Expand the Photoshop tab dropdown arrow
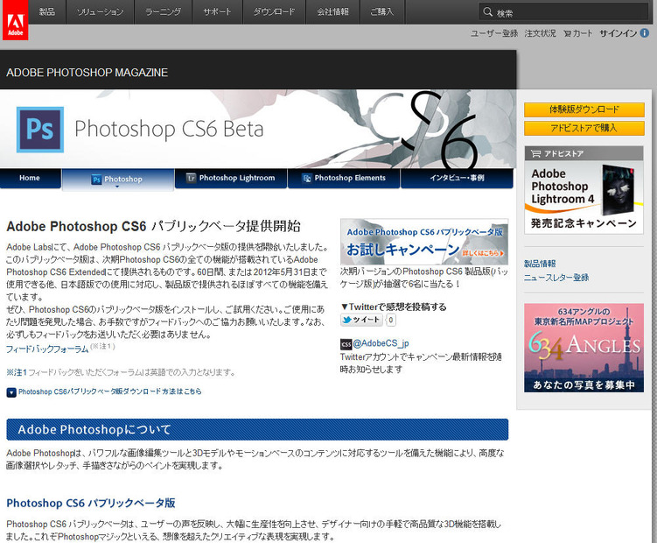This screenshot has height=543, width=657. [117, 187]
